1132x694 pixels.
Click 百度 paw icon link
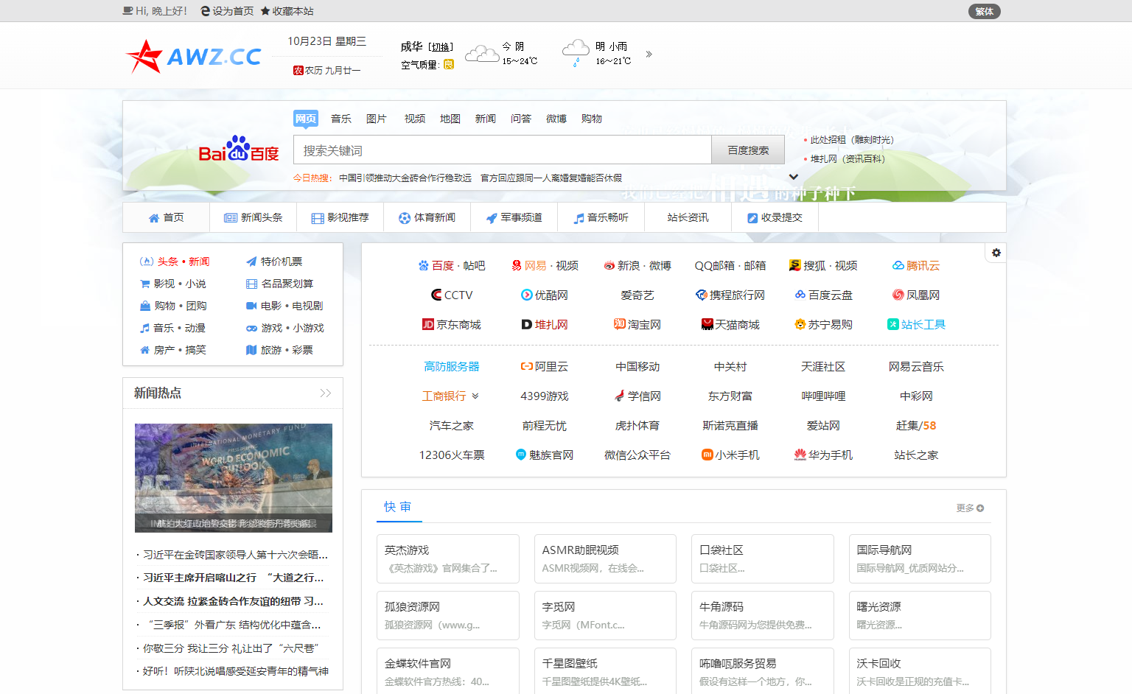coord(424,265)
